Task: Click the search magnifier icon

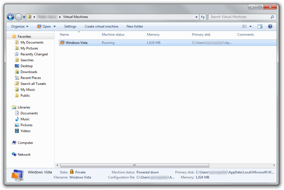Action: pos(272,17)
